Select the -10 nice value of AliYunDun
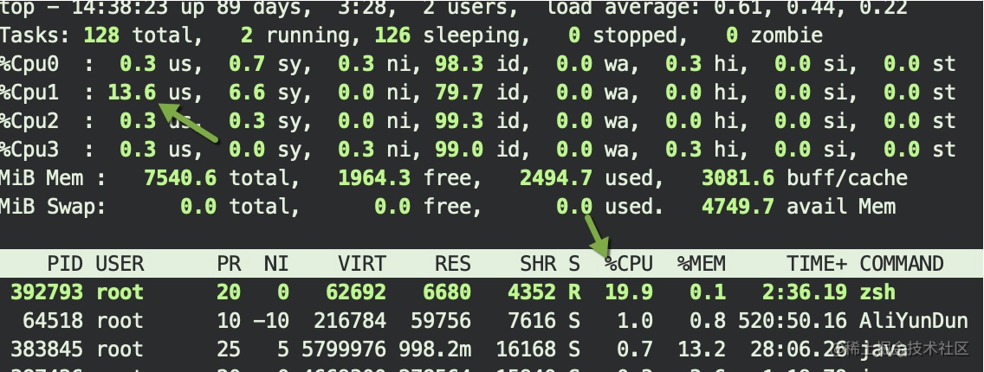The image size is (984, 372). [x=271, y=321]
